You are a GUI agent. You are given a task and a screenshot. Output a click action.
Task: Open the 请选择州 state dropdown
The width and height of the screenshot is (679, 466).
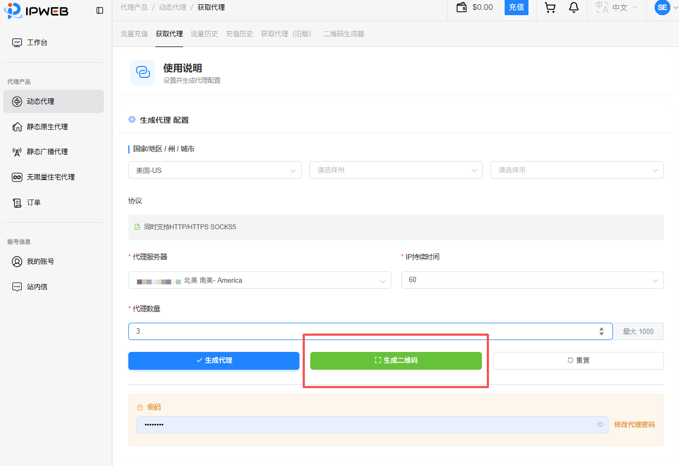[x=396, y=170]
